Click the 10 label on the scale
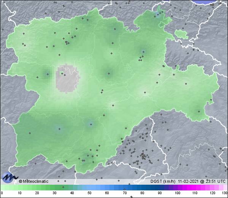This screenshot has height=198, width=228. [x=19, y=193]
